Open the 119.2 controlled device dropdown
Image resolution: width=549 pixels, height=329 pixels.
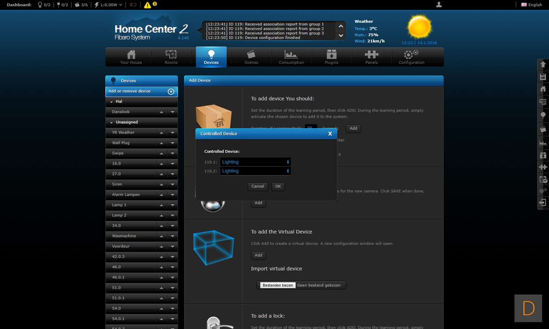(x=255, y=171)
